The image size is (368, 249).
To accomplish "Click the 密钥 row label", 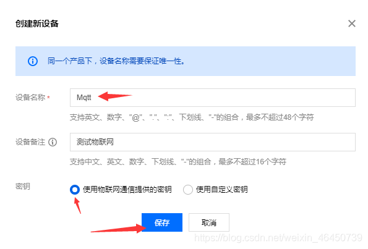I will 23,187.
